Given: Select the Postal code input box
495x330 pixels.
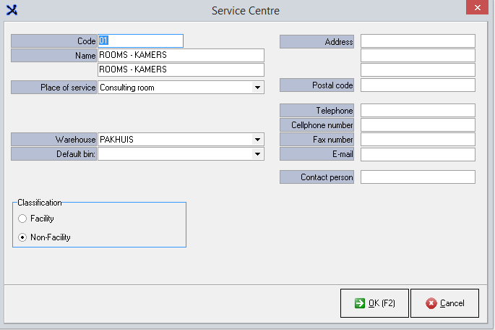Looking at the screenshot, I should pyautogui.click(x=418, y=85).
